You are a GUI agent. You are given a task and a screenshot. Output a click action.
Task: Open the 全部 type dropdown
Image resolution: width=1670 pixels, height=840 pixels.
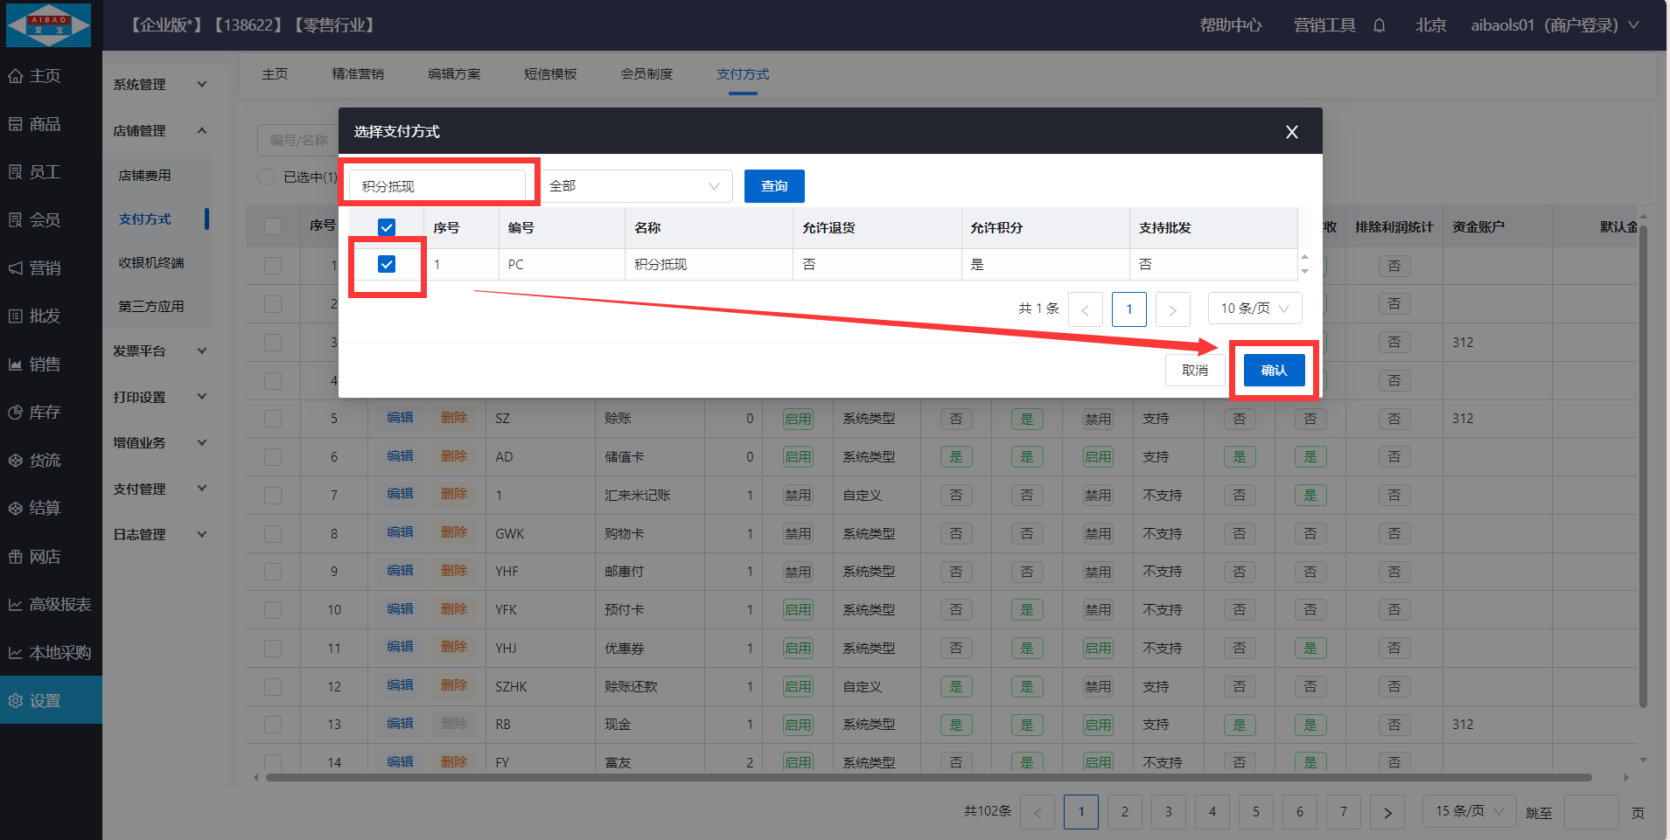point(635,186)
